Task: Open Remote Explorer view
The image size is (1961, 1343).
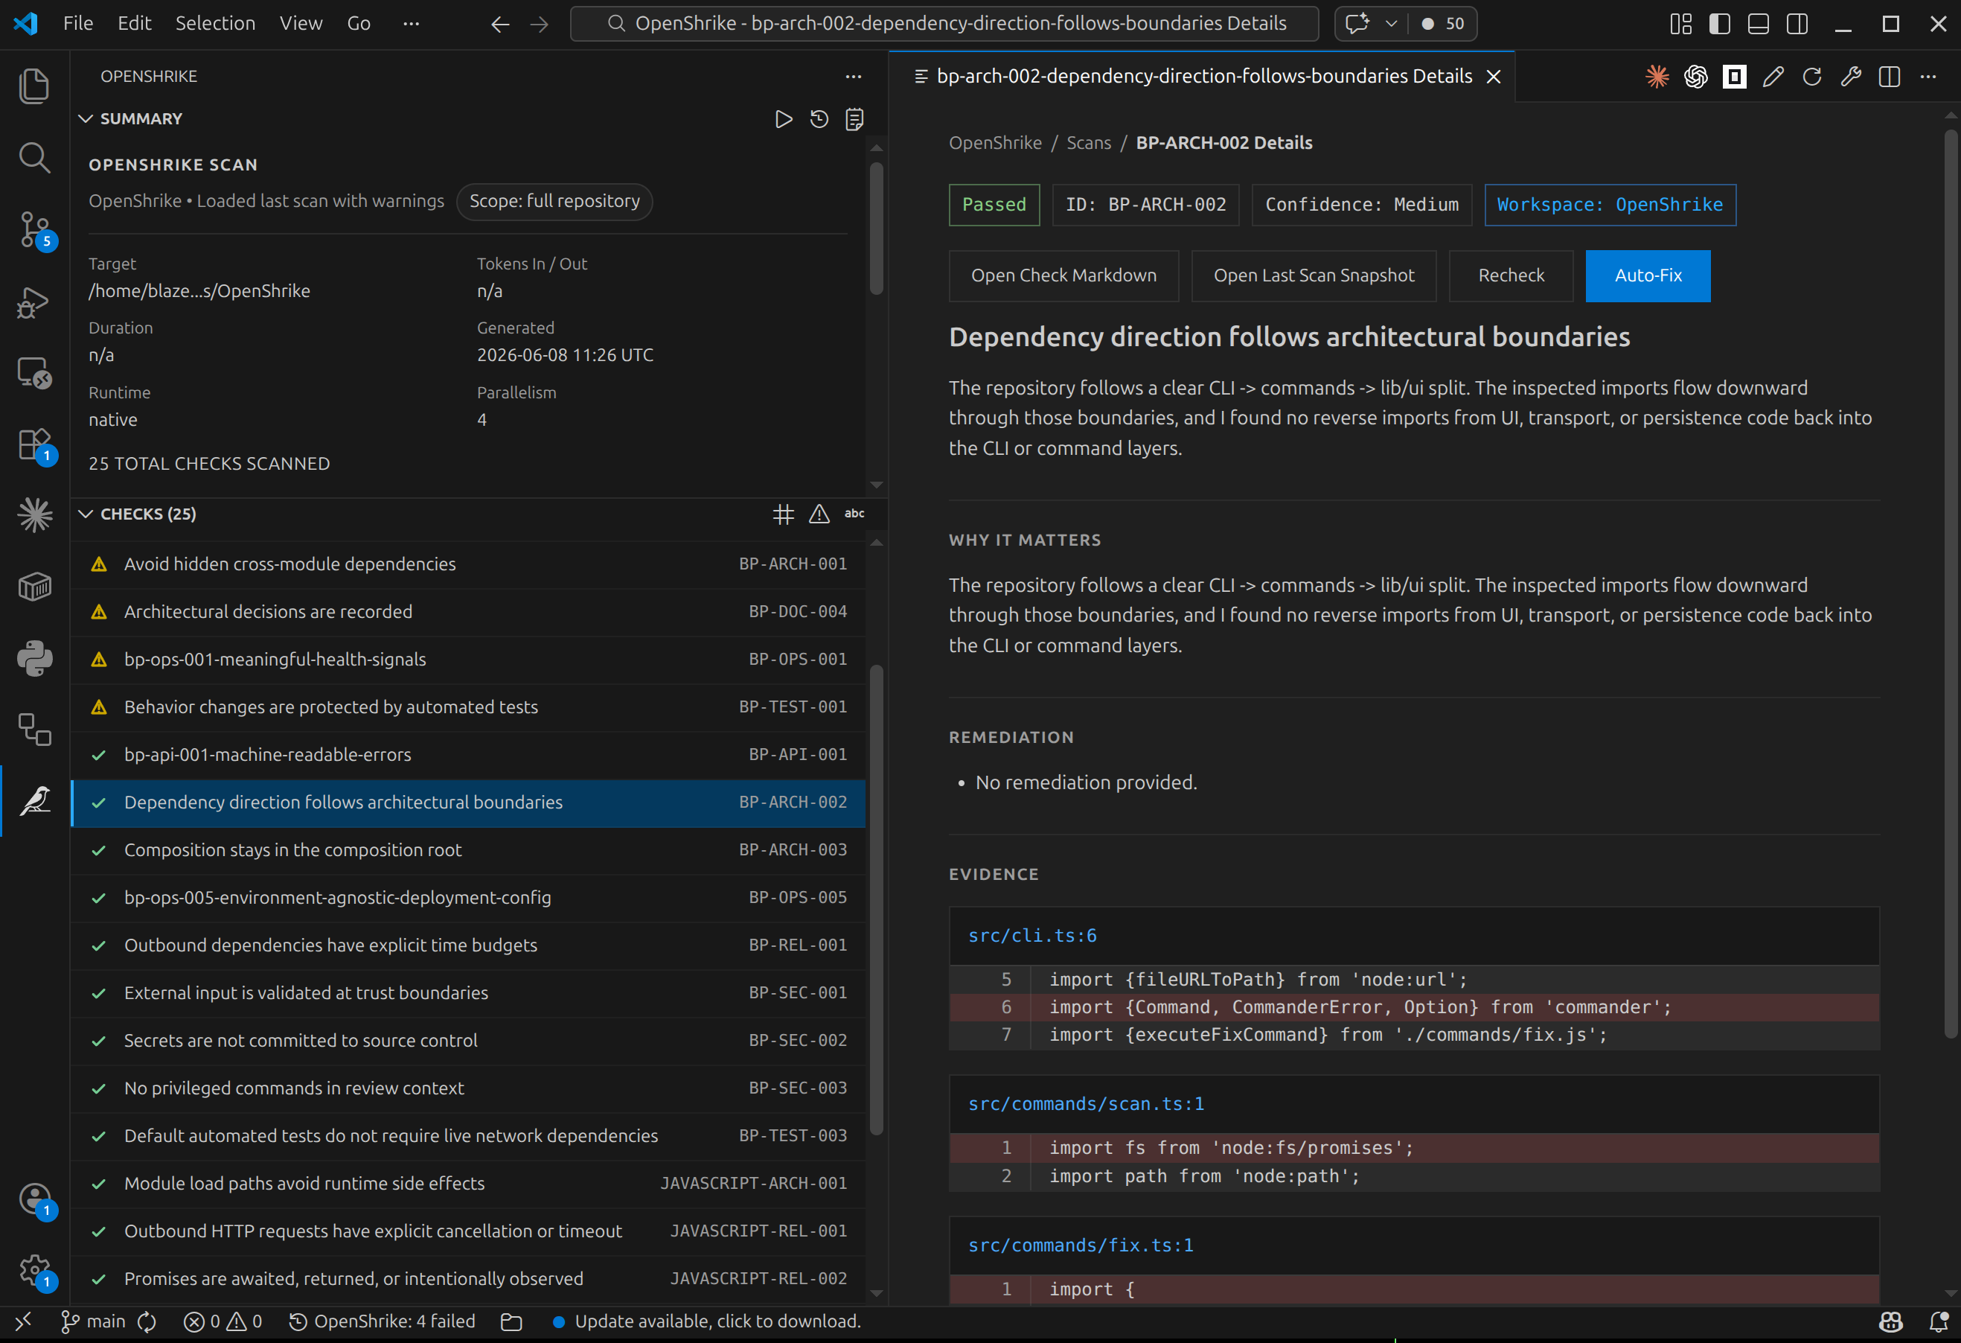Action: pyautogui.click(x=33, y=372)
